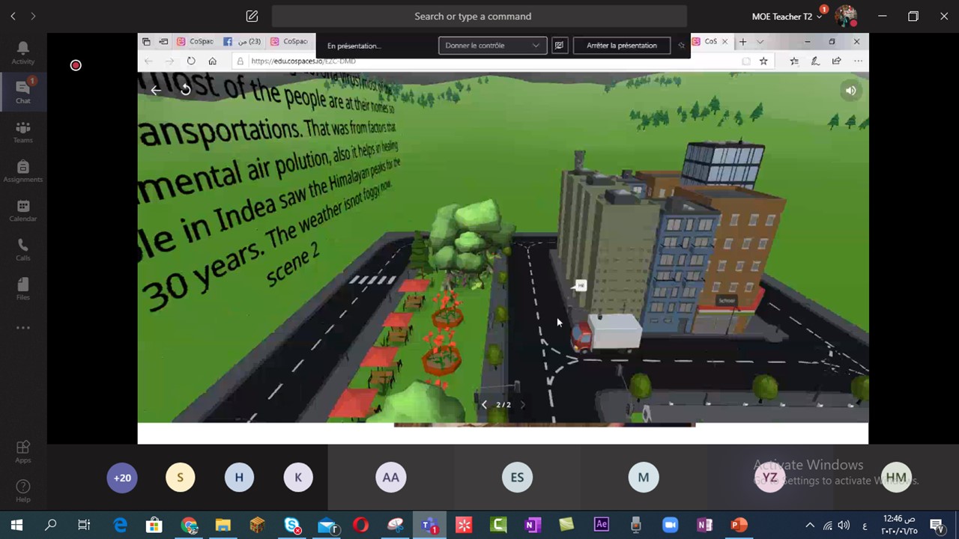Viewport: 959px width, 539px height.
Task: Switch to first CoSpaces browser tab
Action: [x=196, y=42]
